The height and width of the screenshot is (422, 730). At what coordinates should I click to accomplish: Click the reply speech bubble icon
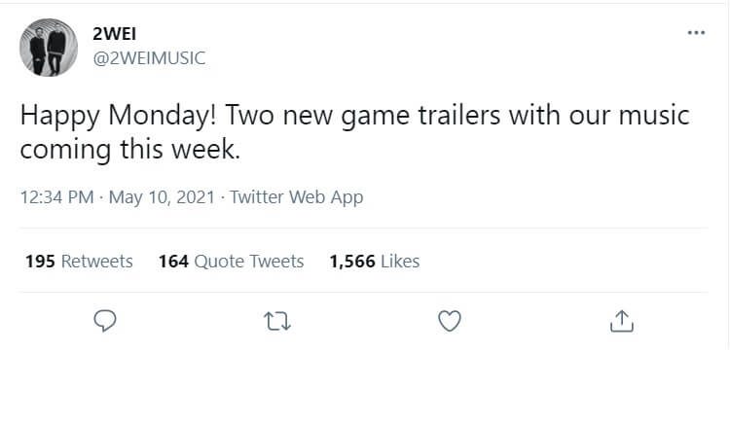(x=106, y=320)
